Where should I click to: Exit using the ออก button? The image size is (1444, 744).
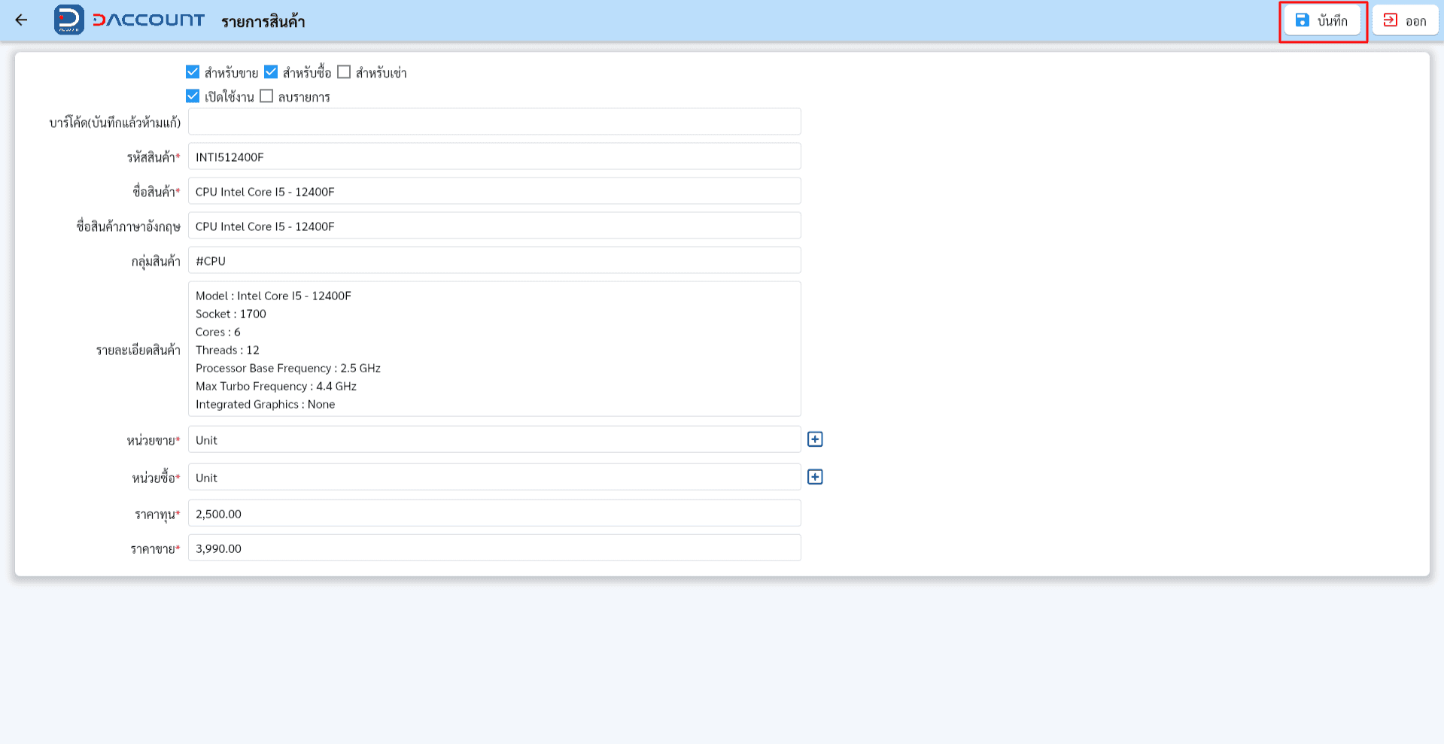(x=1405, y=20)
